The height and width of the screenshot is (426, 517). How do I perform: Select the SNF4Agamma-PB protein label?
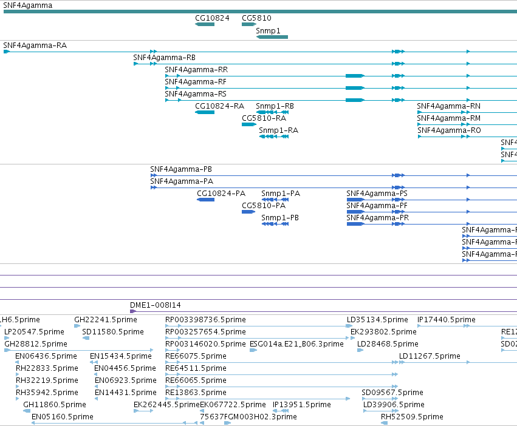tap(181, 169)
